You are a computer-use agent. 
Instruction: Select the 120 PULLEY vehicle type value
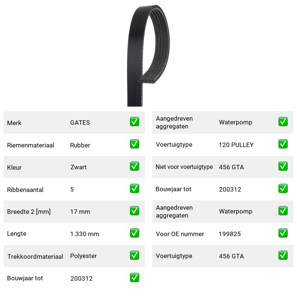(236, 145)
